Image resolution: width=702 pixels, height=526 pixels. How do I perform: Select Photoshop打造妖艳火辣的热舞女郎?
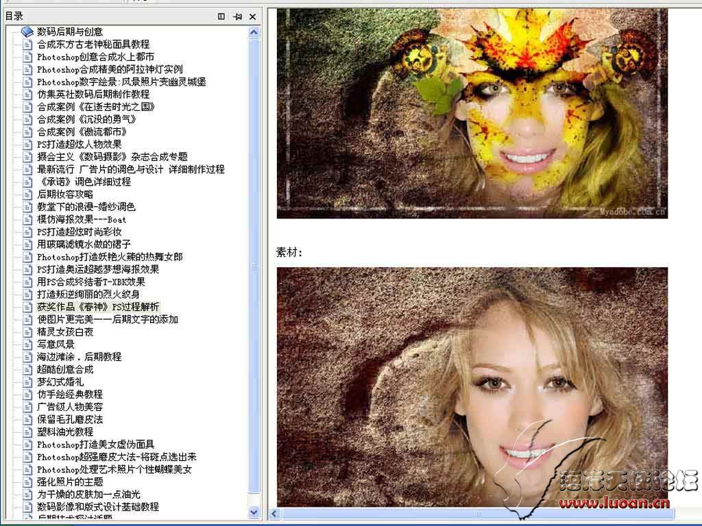(110, 257)
